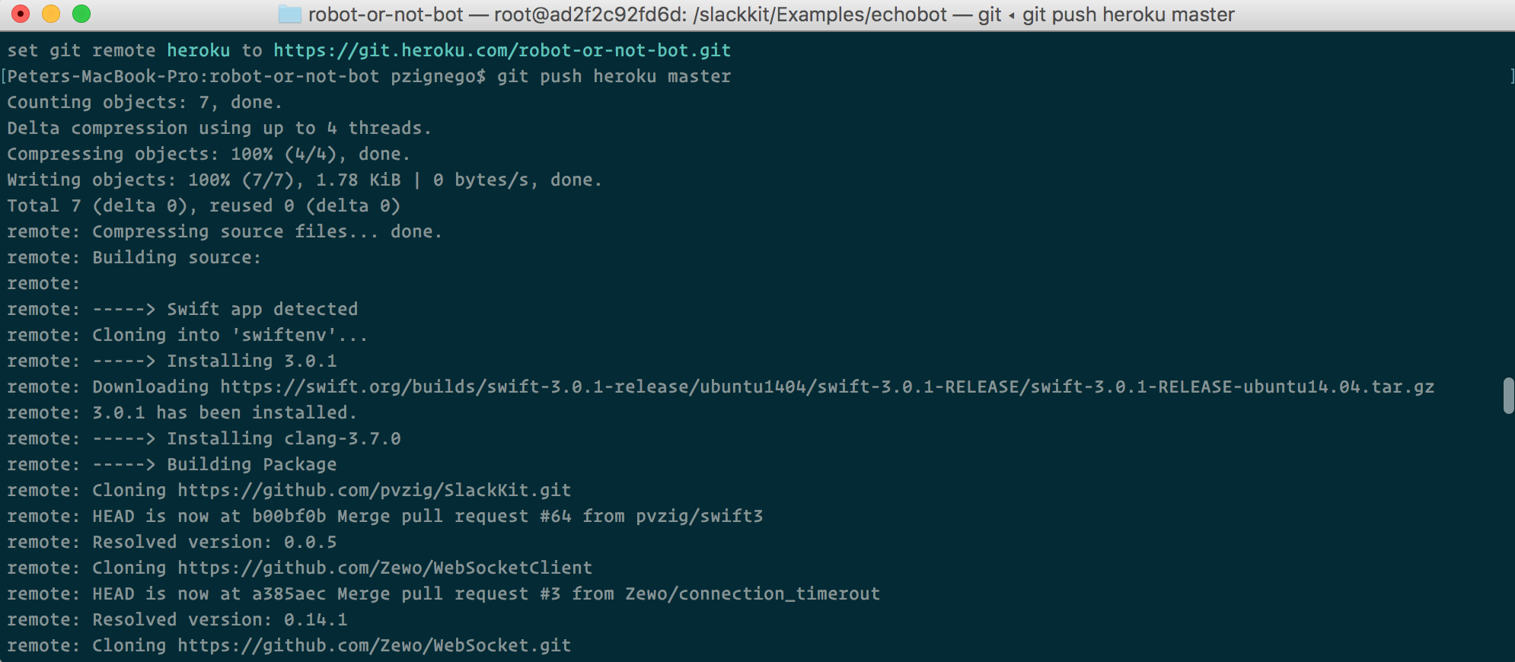This screenshot has height=662, width=1515.
Task: Zoom the window with the green button
Action: tap(81, 14)
